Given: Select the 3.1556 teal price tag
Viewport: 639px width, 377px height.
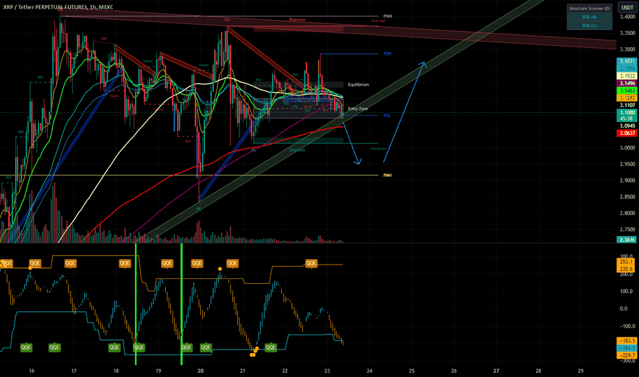Looking at the screenshot, I should tap(627, 69).
